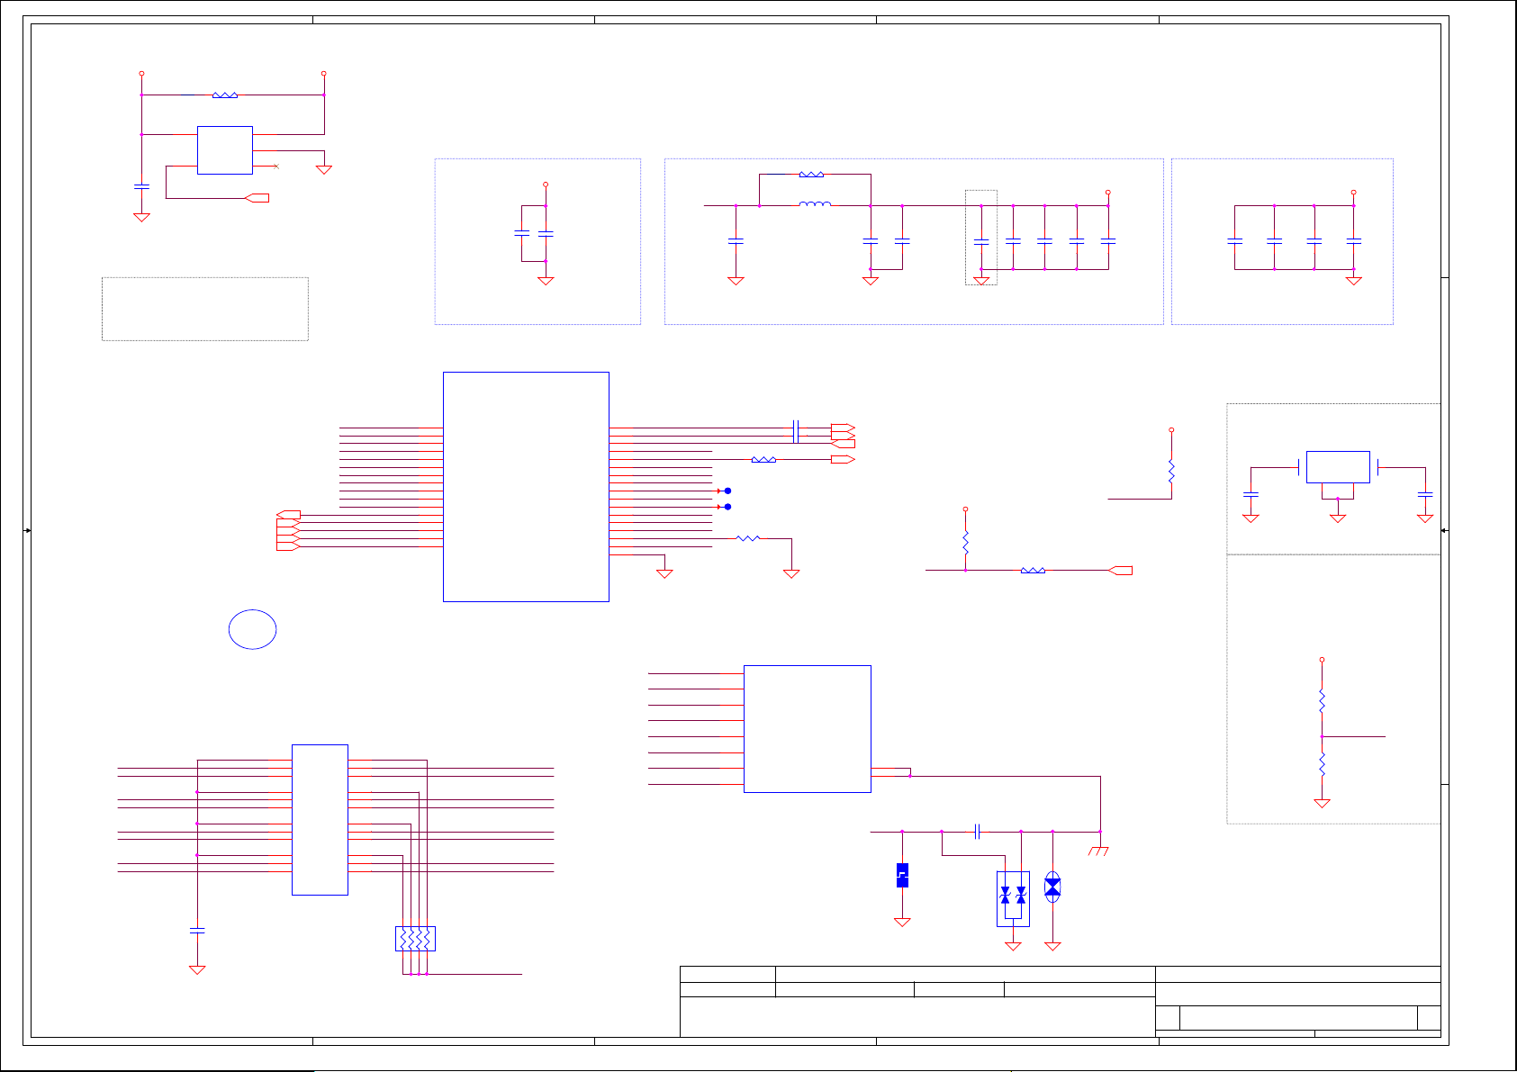Screen dimensions: 1517x1072
Task: Select the small dashed box around one decoupling capacitor
Action: [981, 238]
